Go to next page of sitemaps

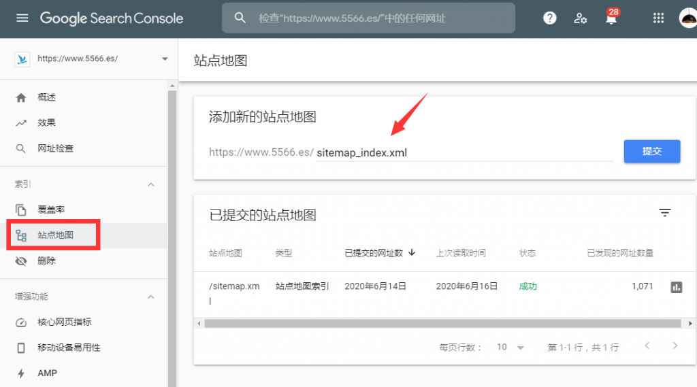pos(675,346)
